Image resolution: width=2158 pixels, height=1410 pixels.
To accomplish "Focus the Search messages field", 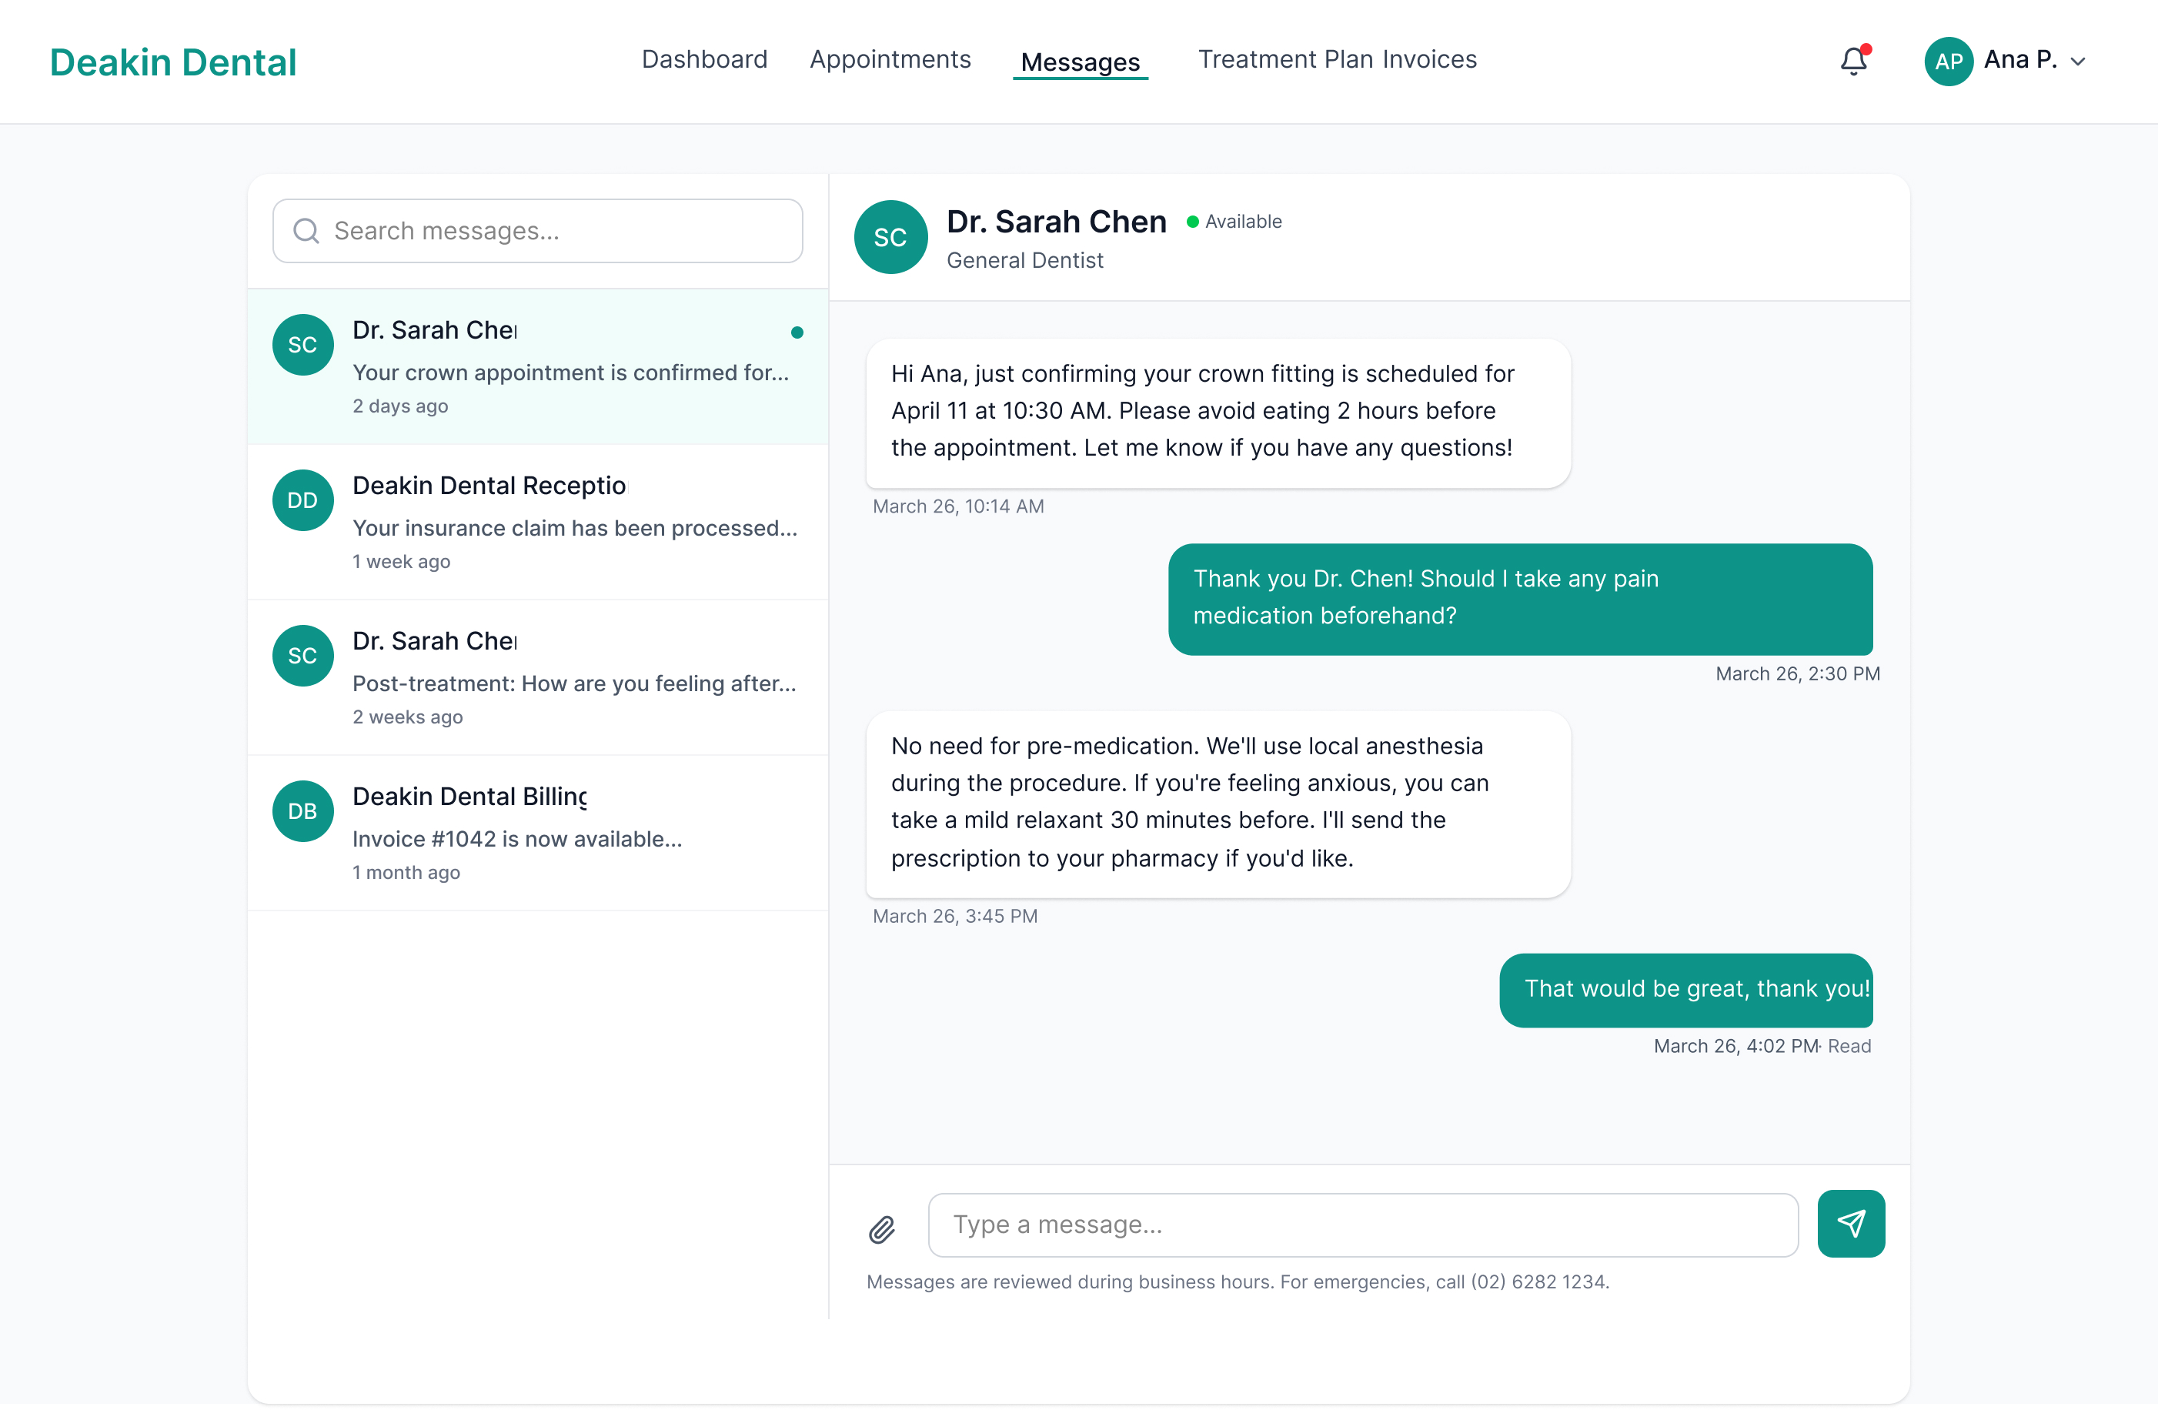I will click(538, 231).
